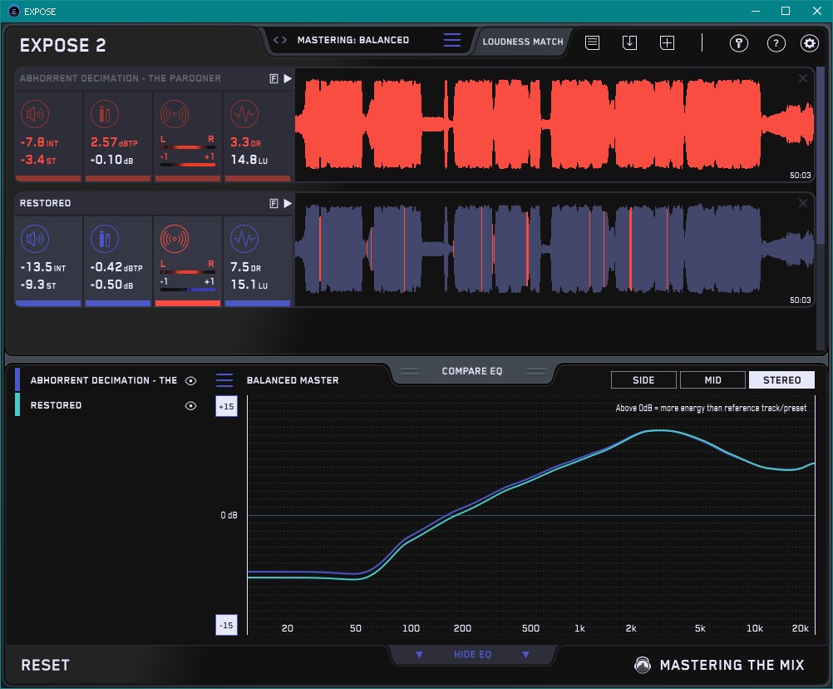
Task: Toggle the Loudness Match button
Action: click(523, 41)
